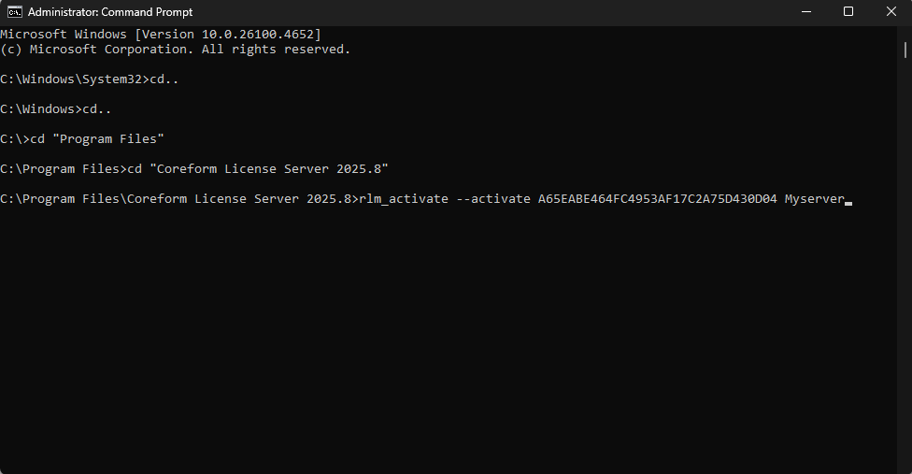Click the Windows version number 10.0.26100.4652
This screenshot has width=912, height=474.
(257, 35)
